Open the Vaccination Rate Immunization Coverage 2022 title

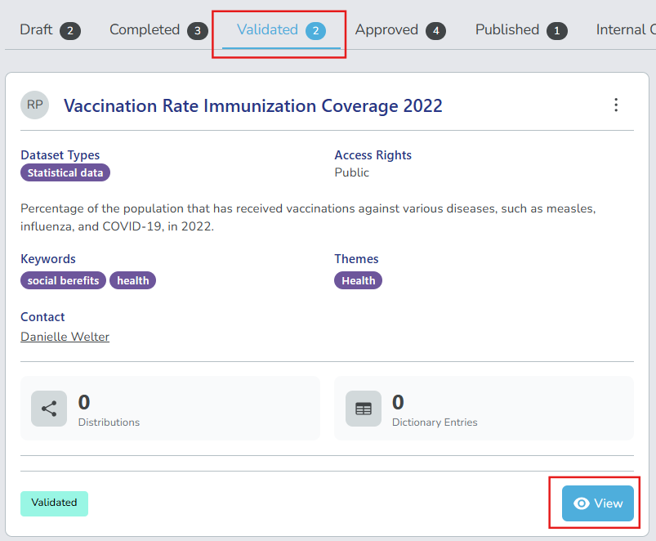click(253, 106)
